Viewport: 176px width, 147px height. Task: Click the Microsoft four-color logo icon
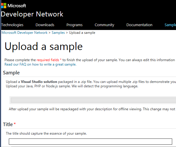click(x=4, y=6)
